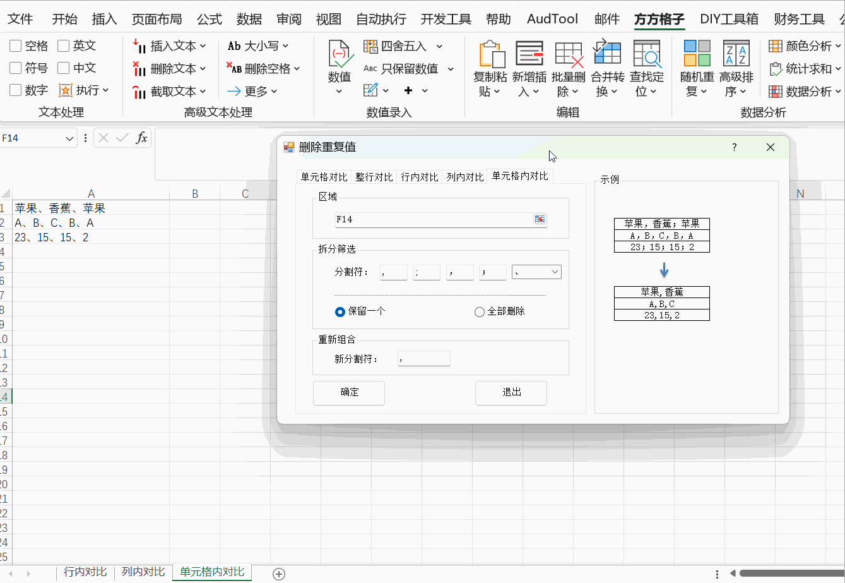Image resolution: width=845 pixels, height=583 pixels.
Task: Switch to the 整行对比 tab
Action: pyautogui.click(x=374, y=177)
